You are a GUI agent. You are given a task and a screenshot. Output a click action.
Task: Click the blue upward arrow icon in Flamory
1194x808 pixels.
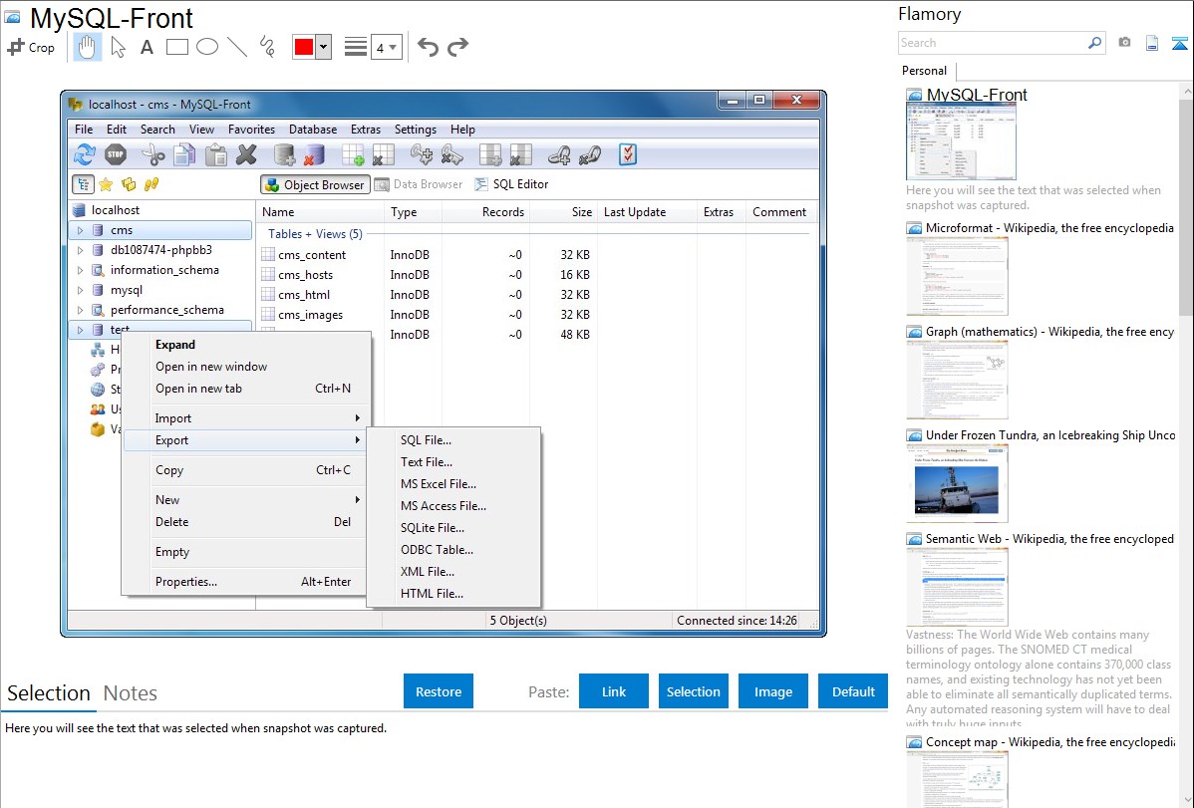[x=1179, y=43]
